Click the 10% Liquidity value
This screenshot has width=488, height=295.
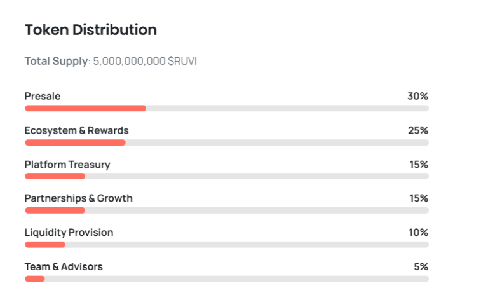tap(418, 233)
